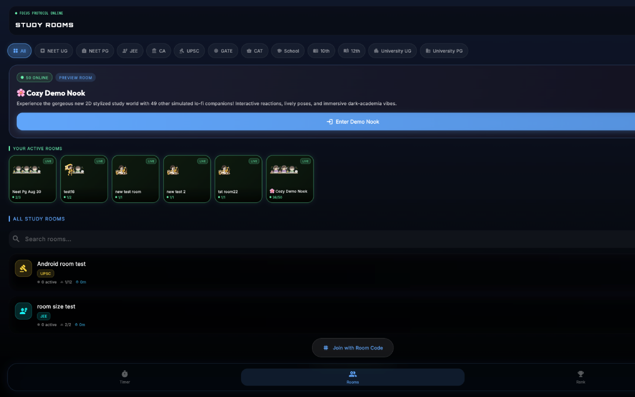This screenshot has height=397, width=635.
Task: Open the Neet Pg Aug 30 room card
Action: [x=33, y=179]
